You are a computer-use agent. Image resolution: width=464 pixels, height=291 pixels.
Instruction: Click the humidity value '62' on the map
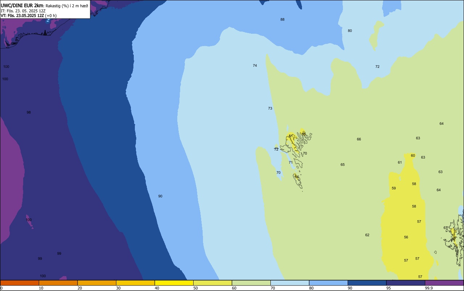[367, 235]
